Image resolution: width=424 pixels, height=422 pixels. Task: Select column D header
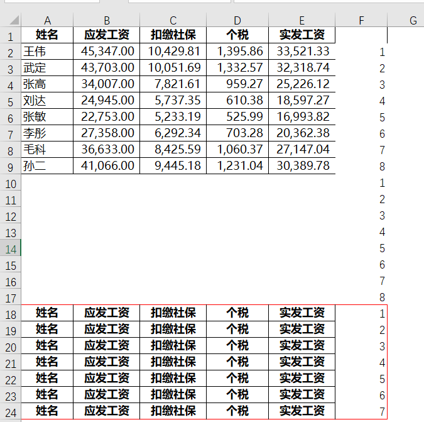point(237,20)
